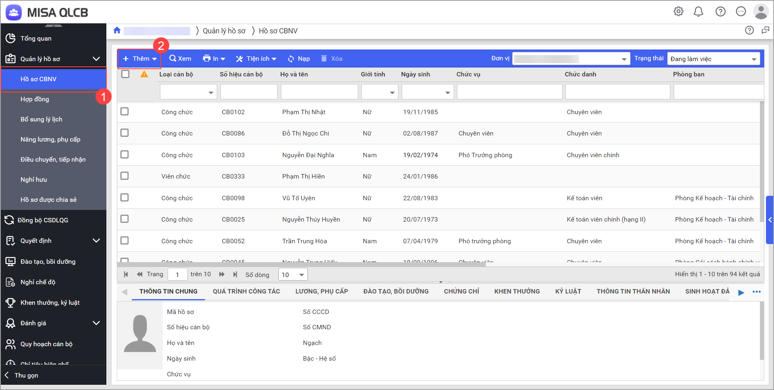This screenshot has height=390, width=774.
Task: Tick checkbox for Phạm Thị Nhật row
Action: [x=125, y=111]
